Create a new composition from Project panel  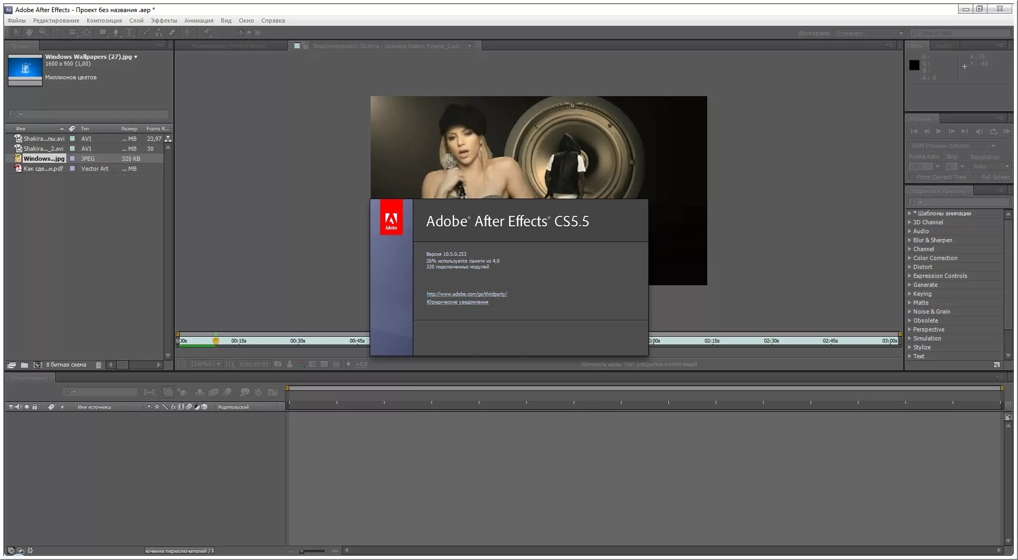pyautogui.click(x=38, y=365)
